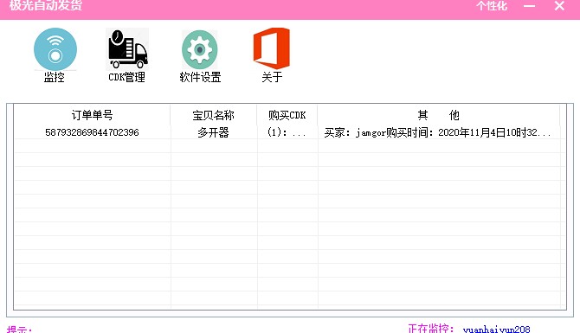The image size is (580, 333).
Task: Minimize the 极光自动发货 window
Action: click(x=529, y=6)
